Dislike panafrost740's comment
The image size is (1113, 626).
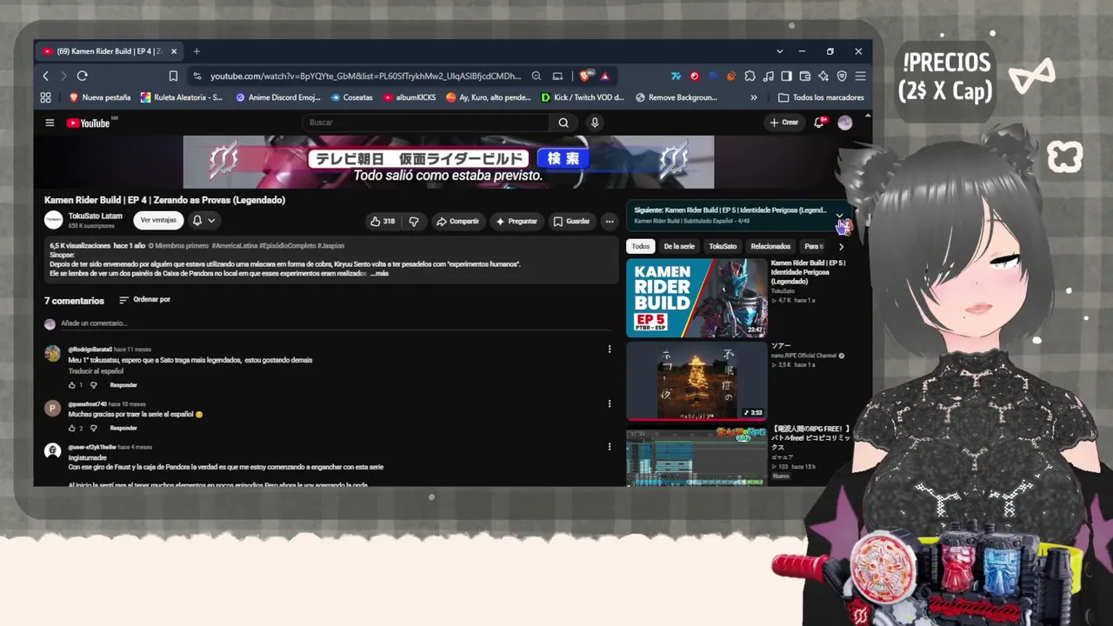93,429
